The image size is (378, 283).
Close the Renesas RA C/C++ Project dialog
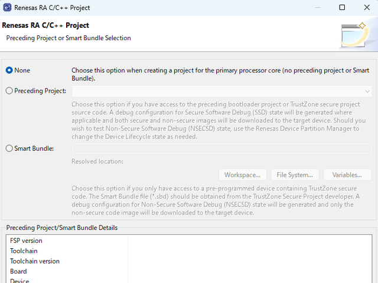[x=367, y=8]
